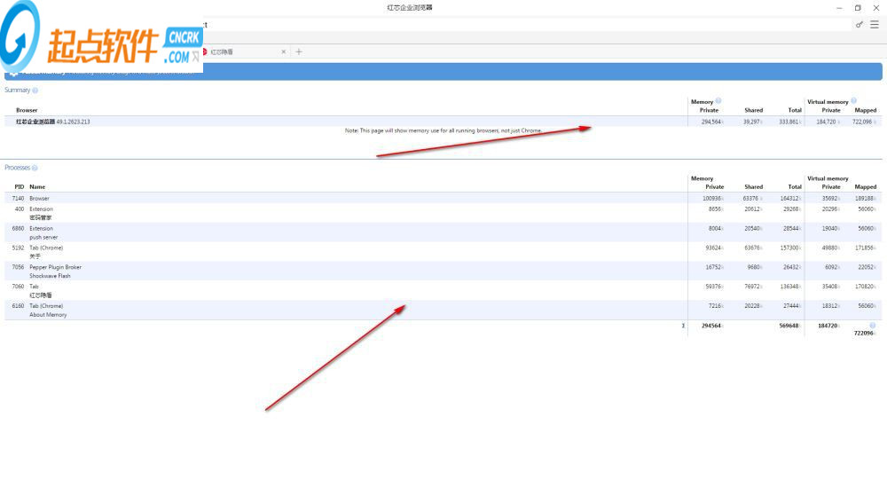Select Pepper Plugin Broker process row
The height and width of the screenshot is (480, 887).
(443, 271)
